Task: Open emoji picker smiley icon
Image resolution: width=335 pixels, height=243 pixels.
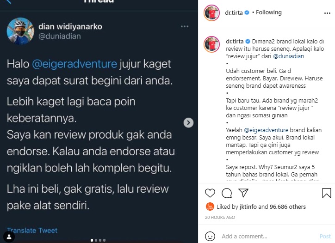Action: point(210,236)
